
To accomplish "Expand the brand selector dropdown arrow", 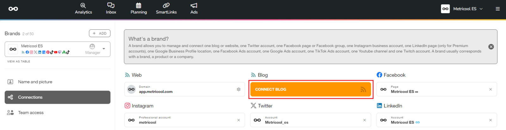I will pyautogui.click(x=104, y=49).
